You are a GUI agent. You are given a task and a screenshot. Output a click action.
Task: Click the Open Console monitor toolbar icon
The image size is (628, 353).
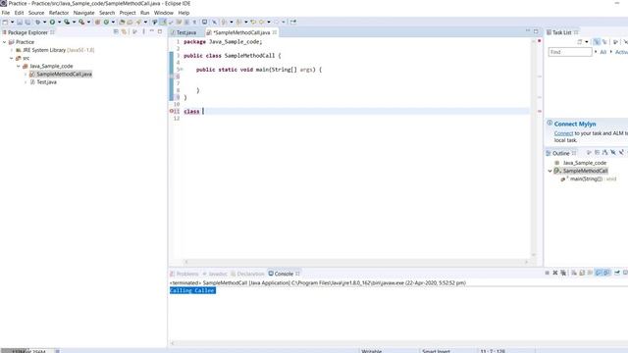point(204,22)
